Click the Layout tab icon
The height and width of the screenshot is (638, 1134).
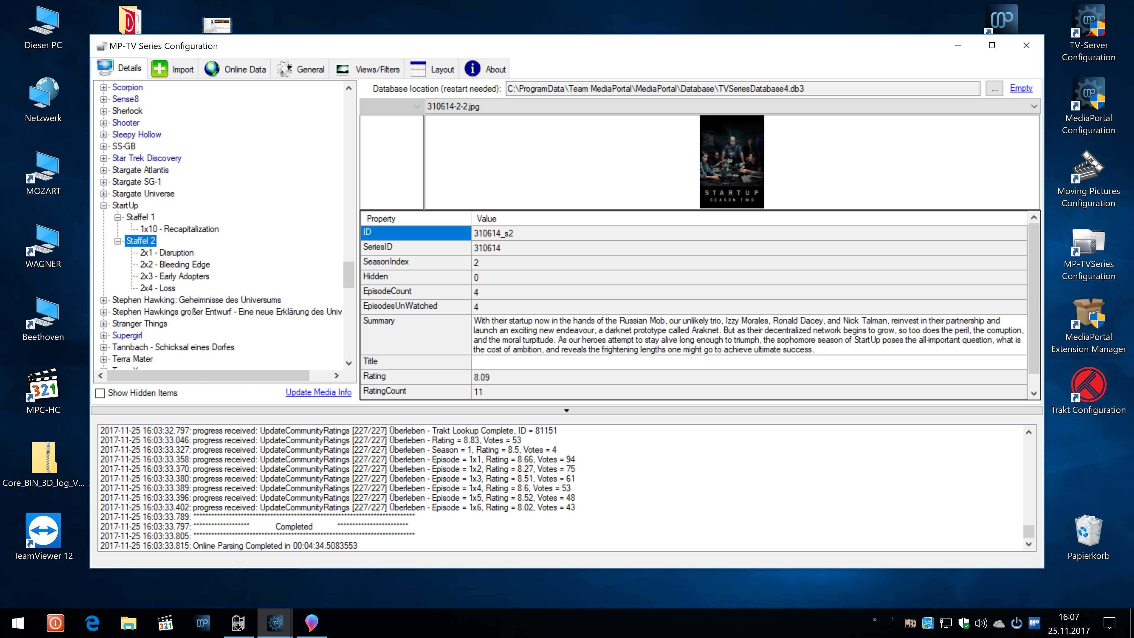tap(418, 69)
